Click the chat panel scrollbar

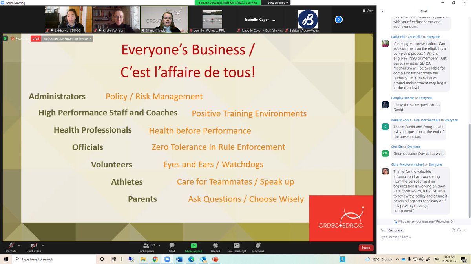click(469, 171)
